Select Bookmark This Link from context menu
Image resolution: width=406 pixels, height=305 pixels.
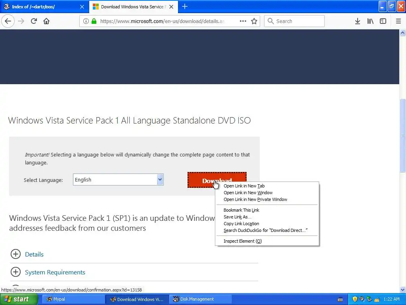pyautogui.click(x=267, y=210)
